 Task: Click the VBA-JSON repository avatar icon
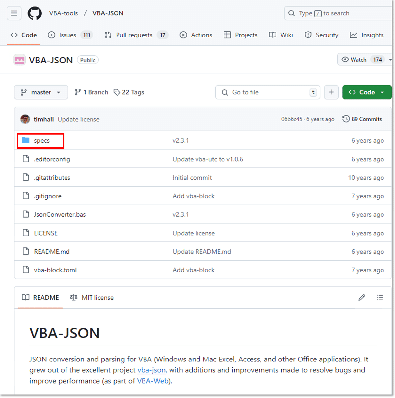(19, 60)
